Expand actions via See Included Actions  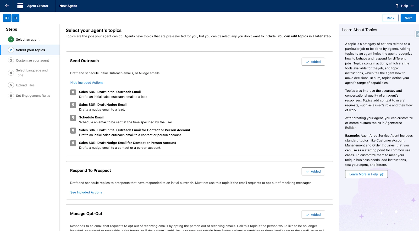point(86,192)
